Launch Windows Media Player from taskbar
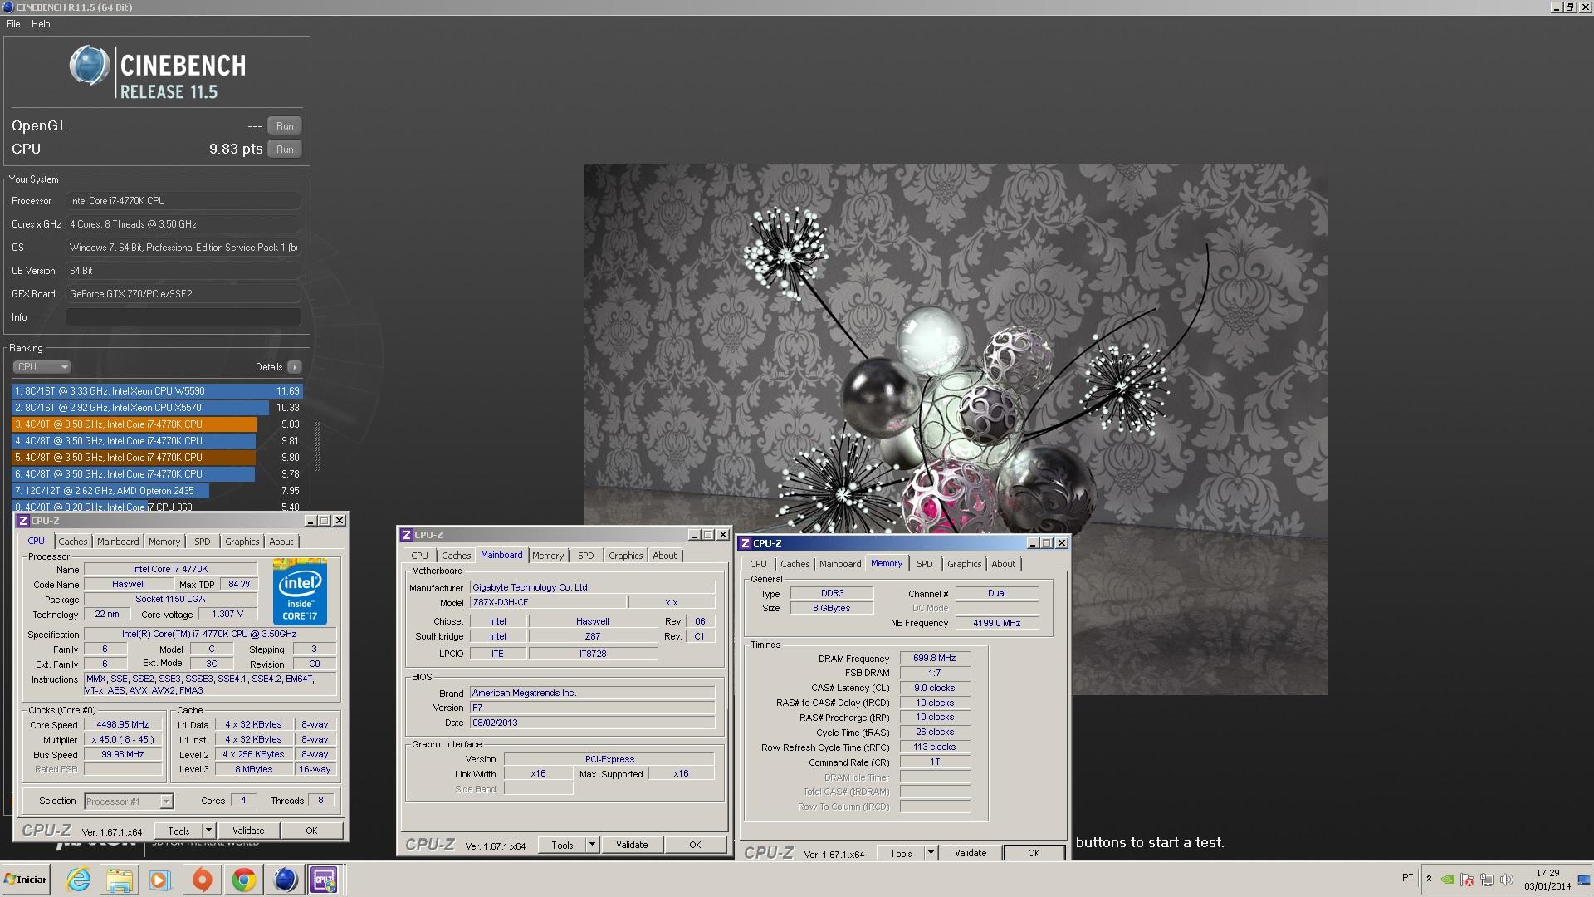Viewport: 1594px width, 897px height. [x=160, y=880]
